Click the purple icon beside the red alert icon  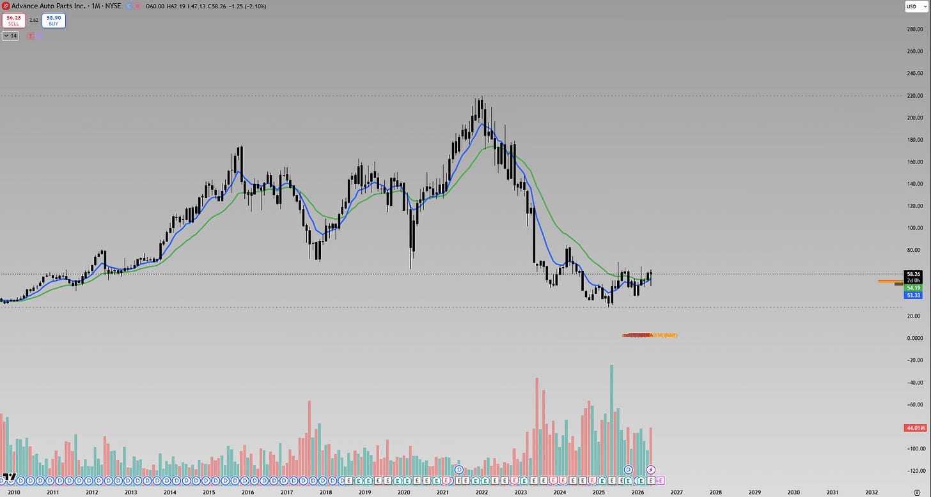point(38,36)
